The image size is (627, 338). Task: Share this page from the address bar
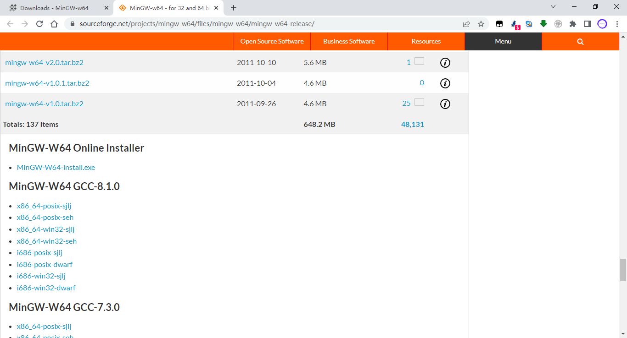(466, 24)
